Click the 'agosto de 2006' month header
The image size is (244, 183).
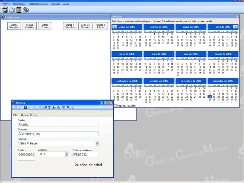coord(223,54)
